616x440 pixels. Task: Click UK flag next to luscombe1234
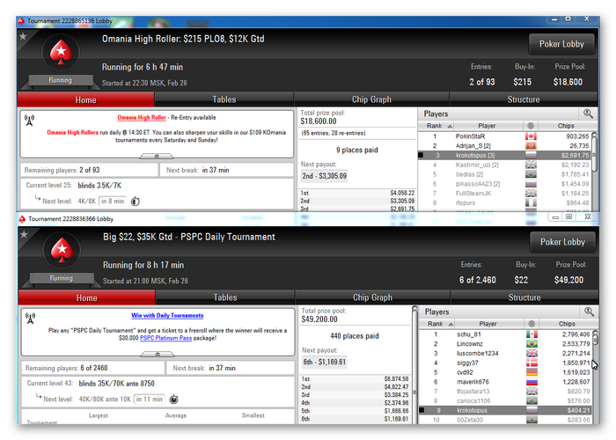[x=532, y=353]
